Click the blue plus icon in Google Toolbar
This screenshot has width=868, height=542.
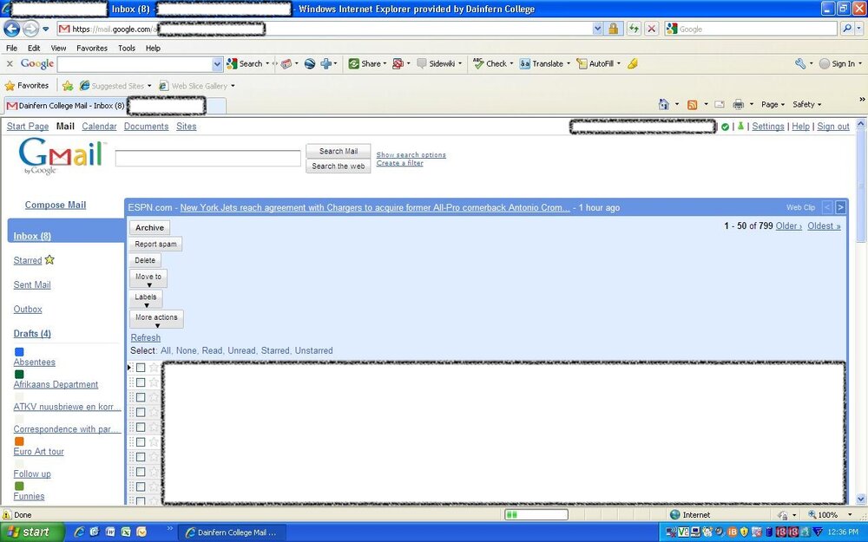click(325, 63)
